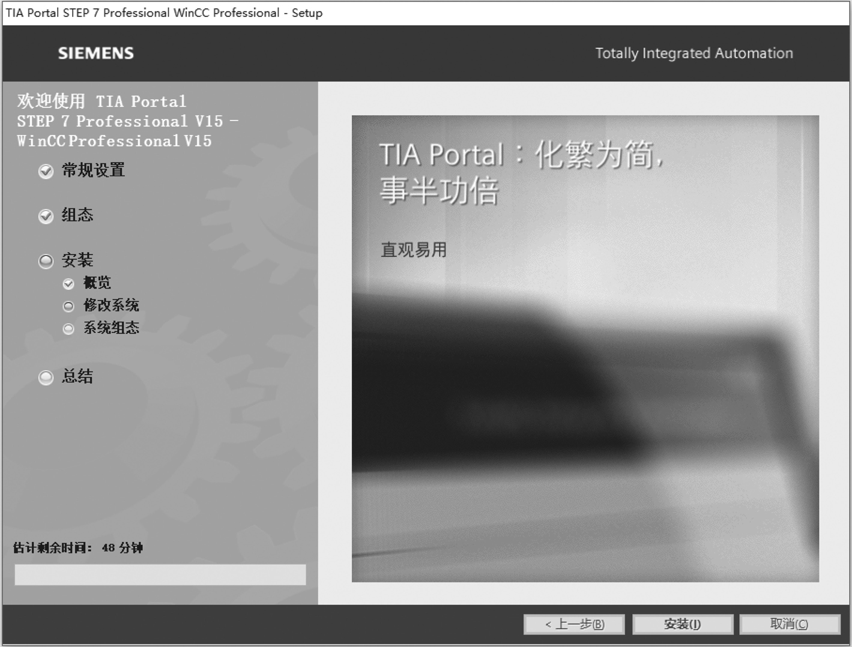The width and height of the screenshot is (852, 647).
Task: Click the installation progress bar
Action: pyautogui.click(x=160, y=574)
